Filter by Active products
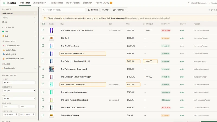Image resolution: width=217 pixels, height=122 pixels. (19, 18)
